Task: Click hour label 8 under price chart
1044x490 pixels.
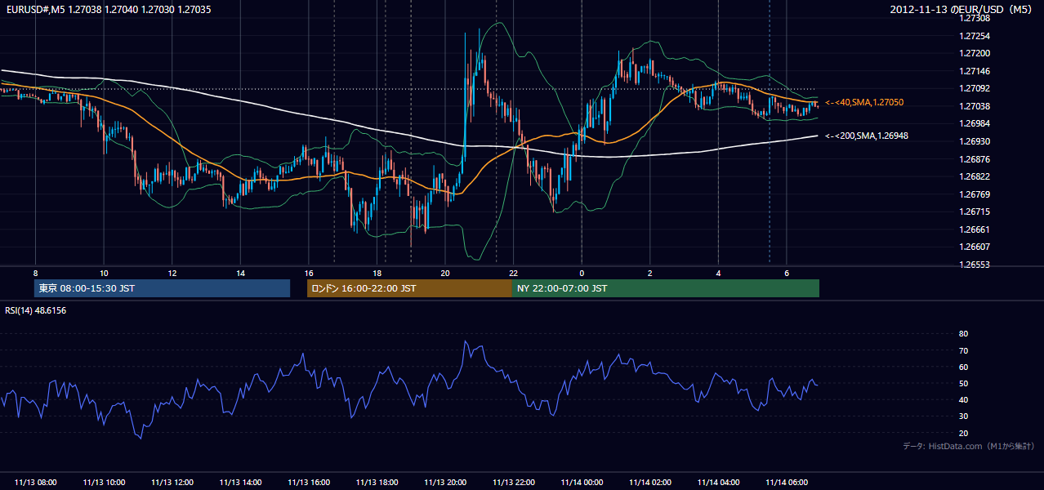Action: (35, 273)
